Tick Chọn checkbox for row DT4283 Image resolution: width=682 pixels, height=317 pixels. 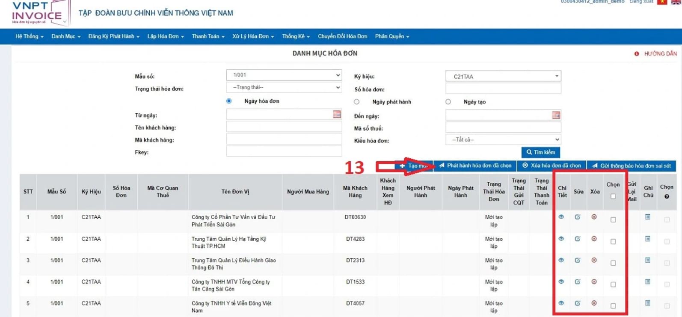pos(613,242)
